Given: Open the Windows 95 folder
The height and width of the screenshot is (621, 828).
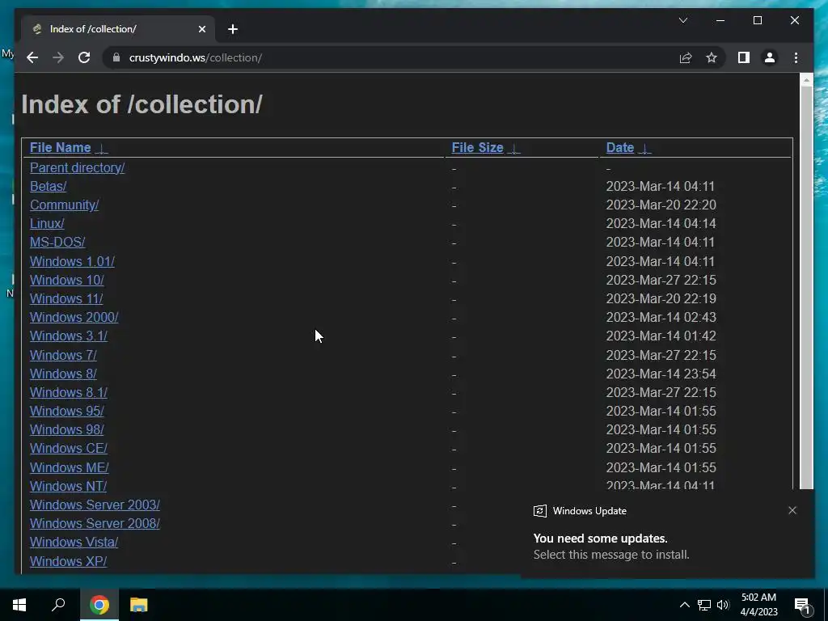Looking at the screenshot, I should (x=67, y=412).
